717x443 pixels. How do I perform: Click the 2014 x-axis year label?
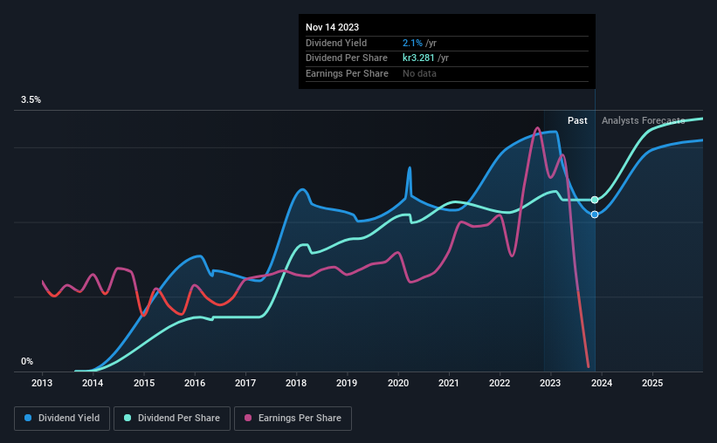pyautogui.click(x=93, y=383)
